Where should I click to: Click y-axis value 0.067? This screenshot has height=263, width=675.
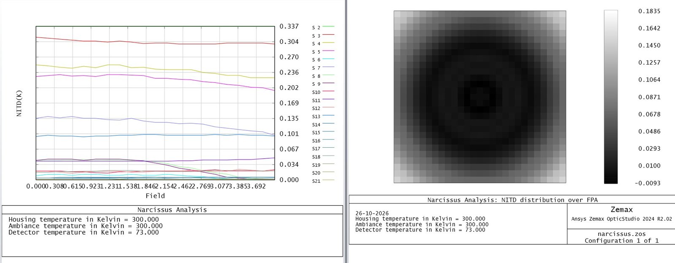coord(289,149)
